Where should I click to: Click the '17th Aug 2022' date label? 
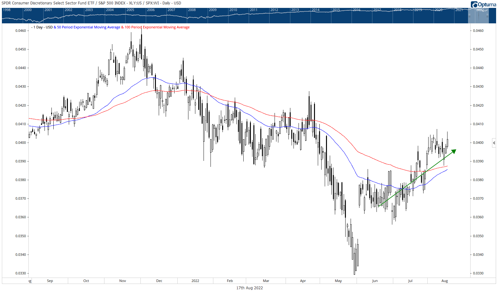(x=249, y=288)
